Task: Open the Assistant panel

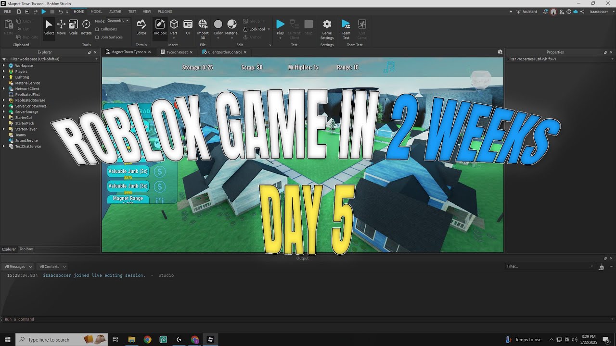Action: 526,12
